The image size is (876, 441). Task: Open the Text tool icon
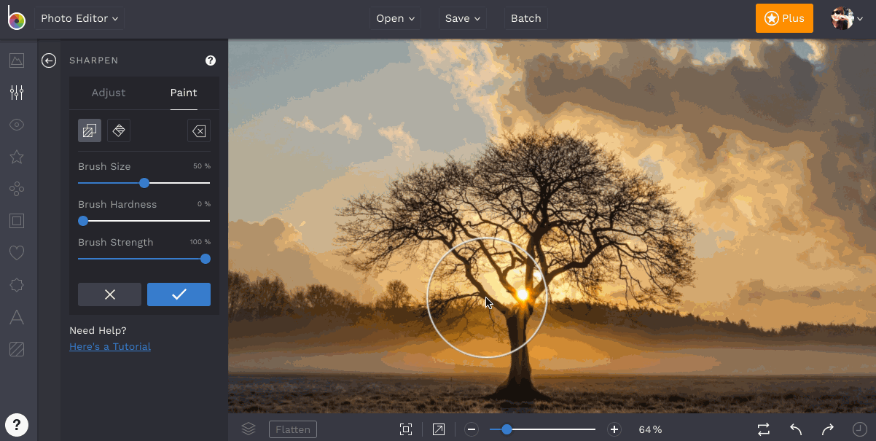[x=17, y=317]
